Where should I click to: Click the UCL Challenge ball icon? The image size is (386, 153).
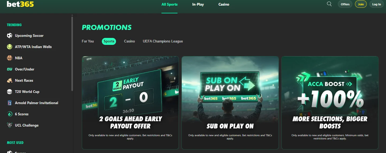coord(10,125)
